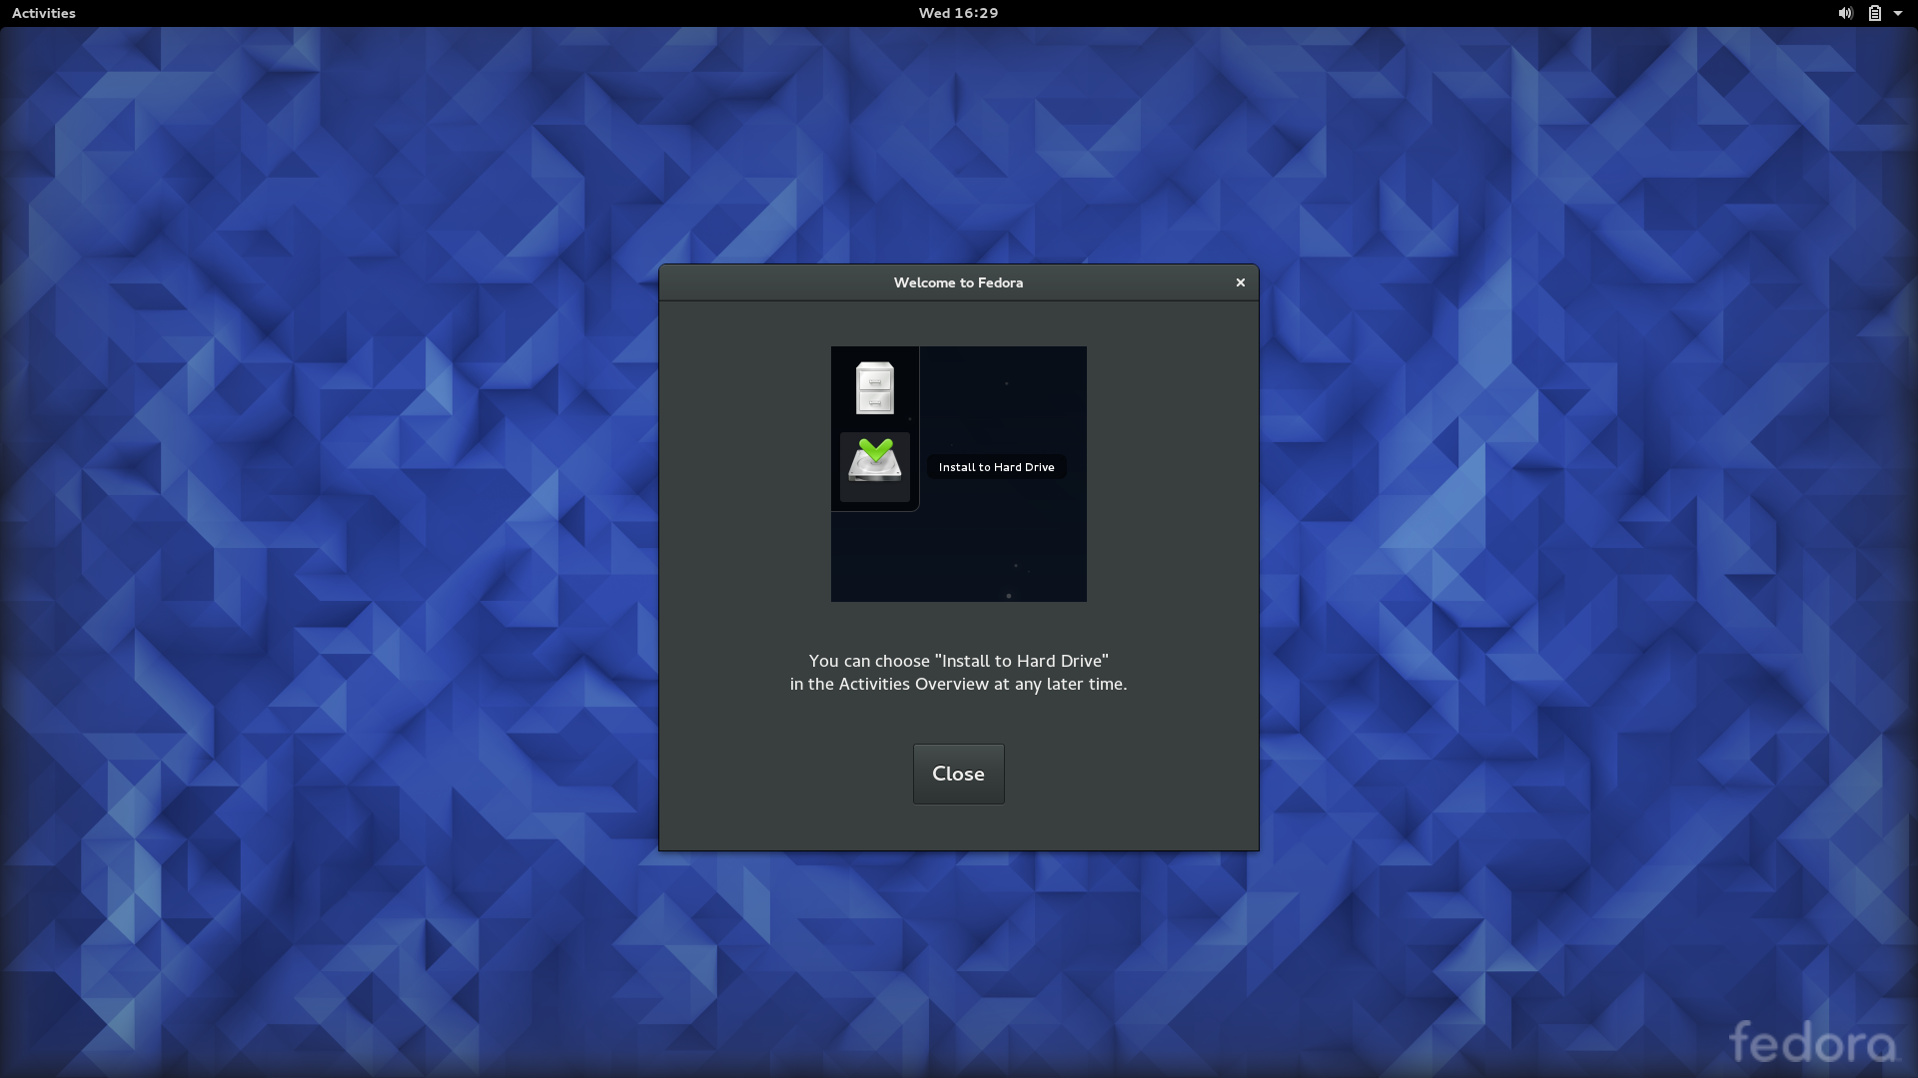Open the Activities overview
The height and width of the screenshot is (1078, 1918).
43,13
